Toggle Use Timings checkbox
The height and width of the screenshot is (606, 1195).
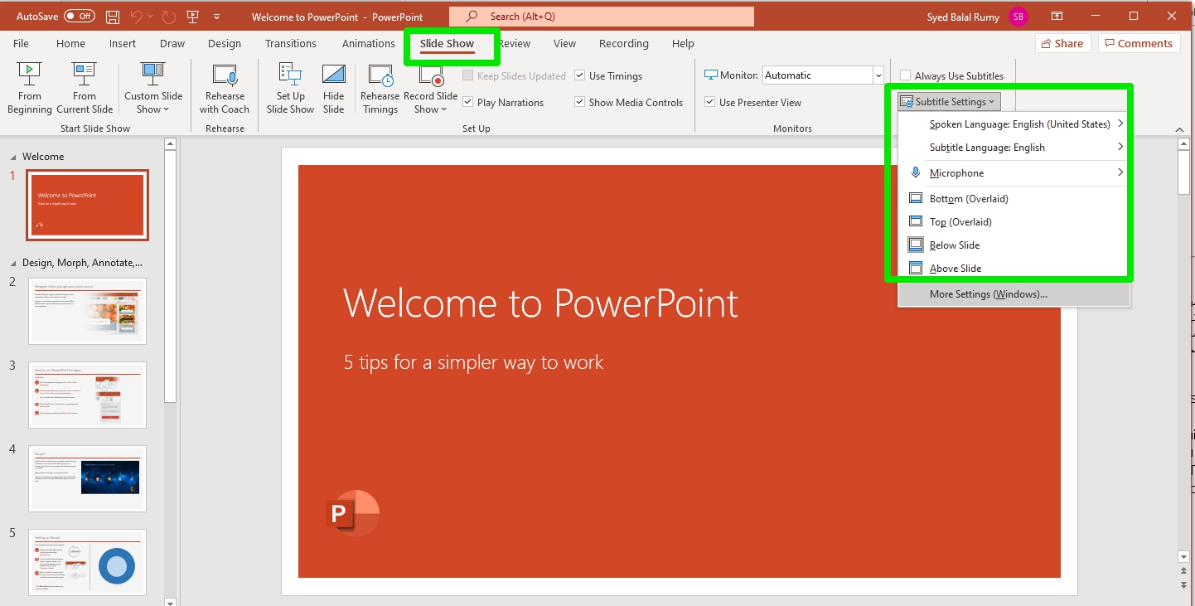pyautogui.click(x=580, y=75)
